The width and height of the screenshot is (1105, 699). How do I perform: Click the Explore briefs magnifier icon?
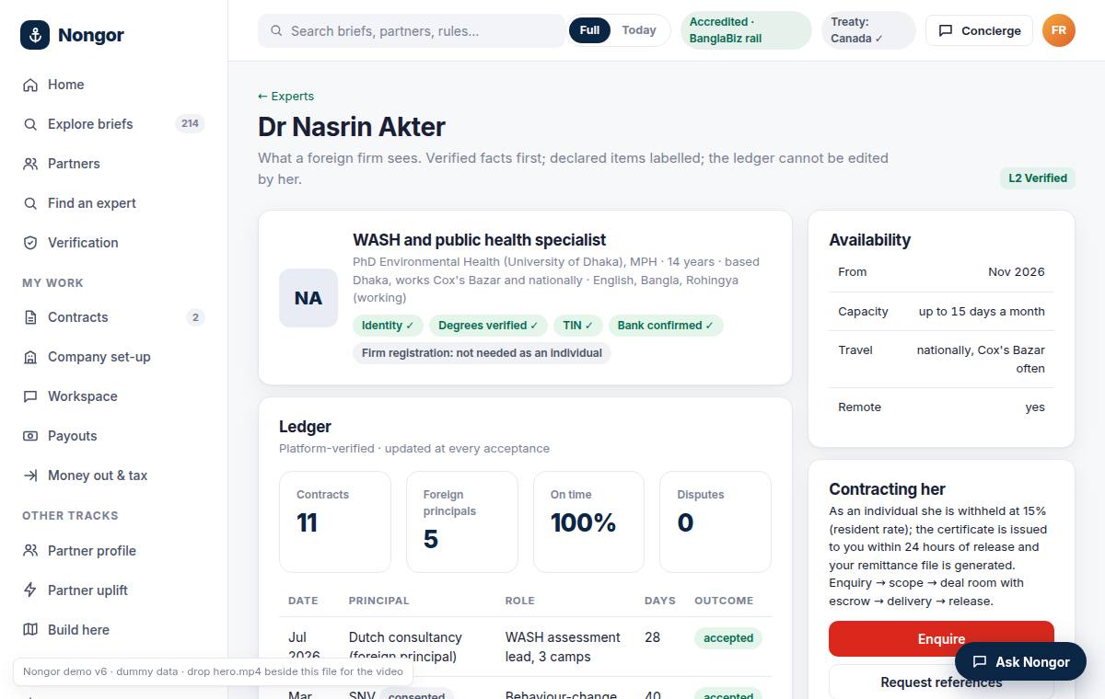point(30,124)
